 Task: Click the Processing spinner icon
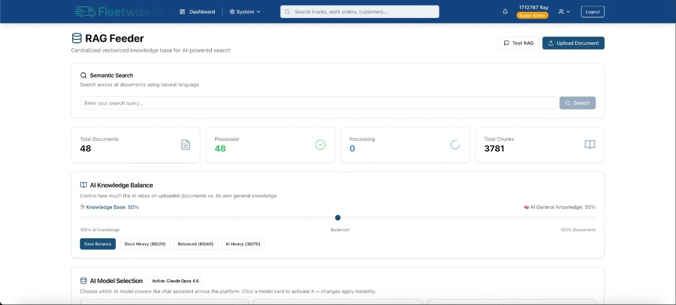(455, 145)
